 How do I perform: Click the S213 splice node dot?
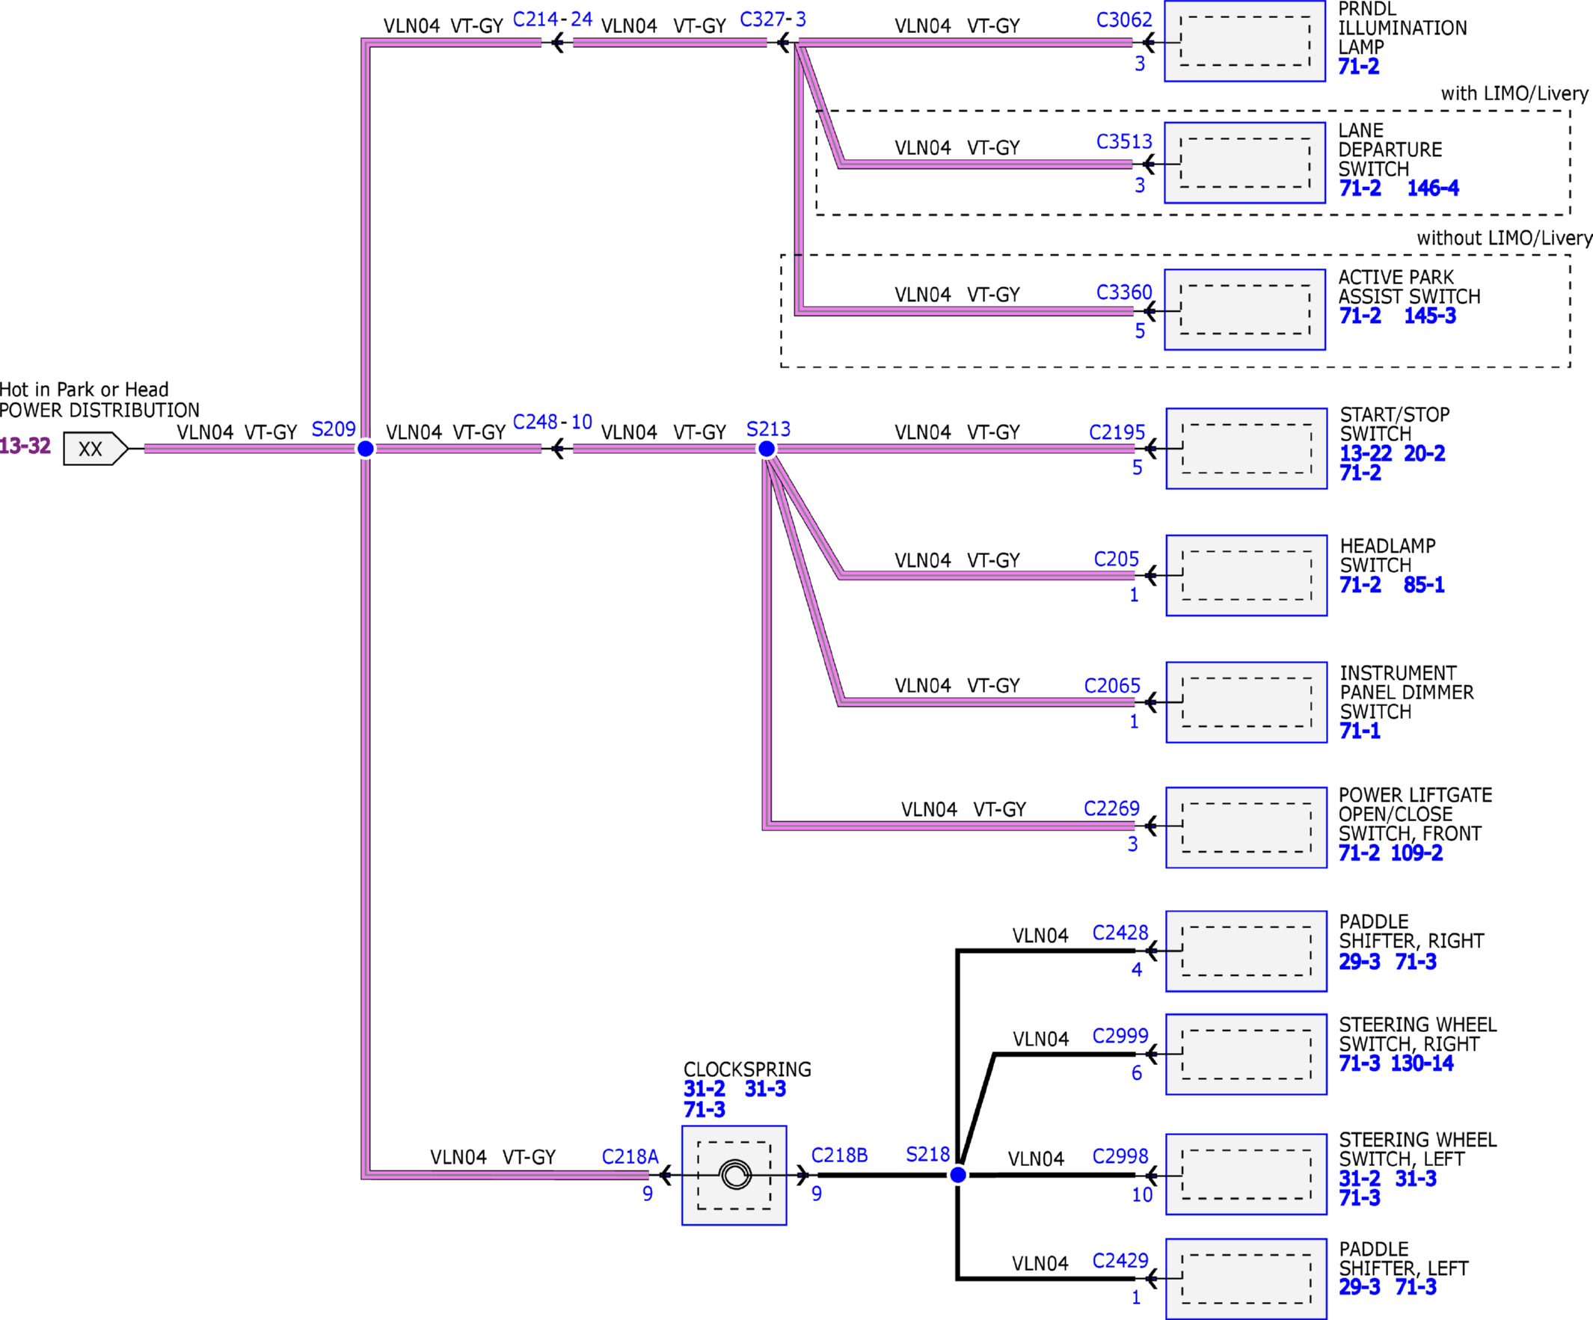point(767,449)
